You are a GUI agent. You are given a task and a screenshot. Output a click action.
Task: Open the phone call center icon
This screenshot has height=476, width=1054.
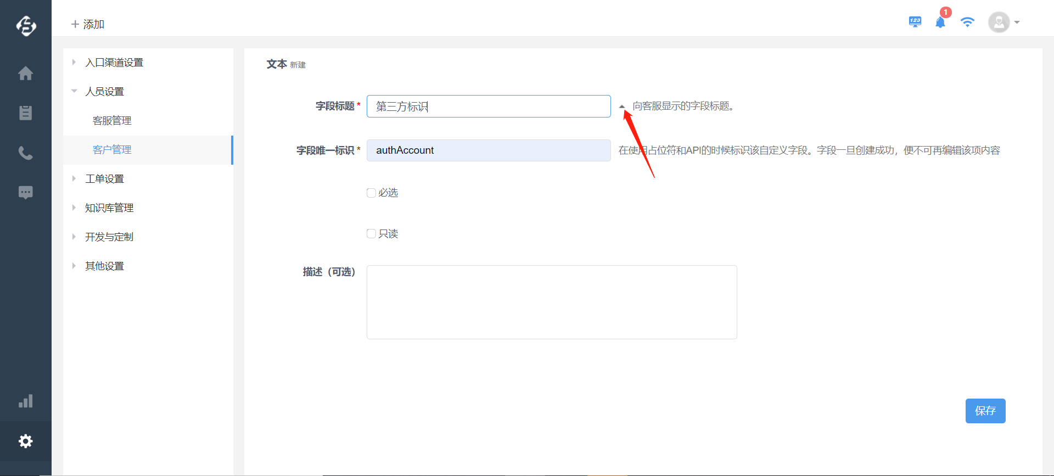(x=25, y=153)
